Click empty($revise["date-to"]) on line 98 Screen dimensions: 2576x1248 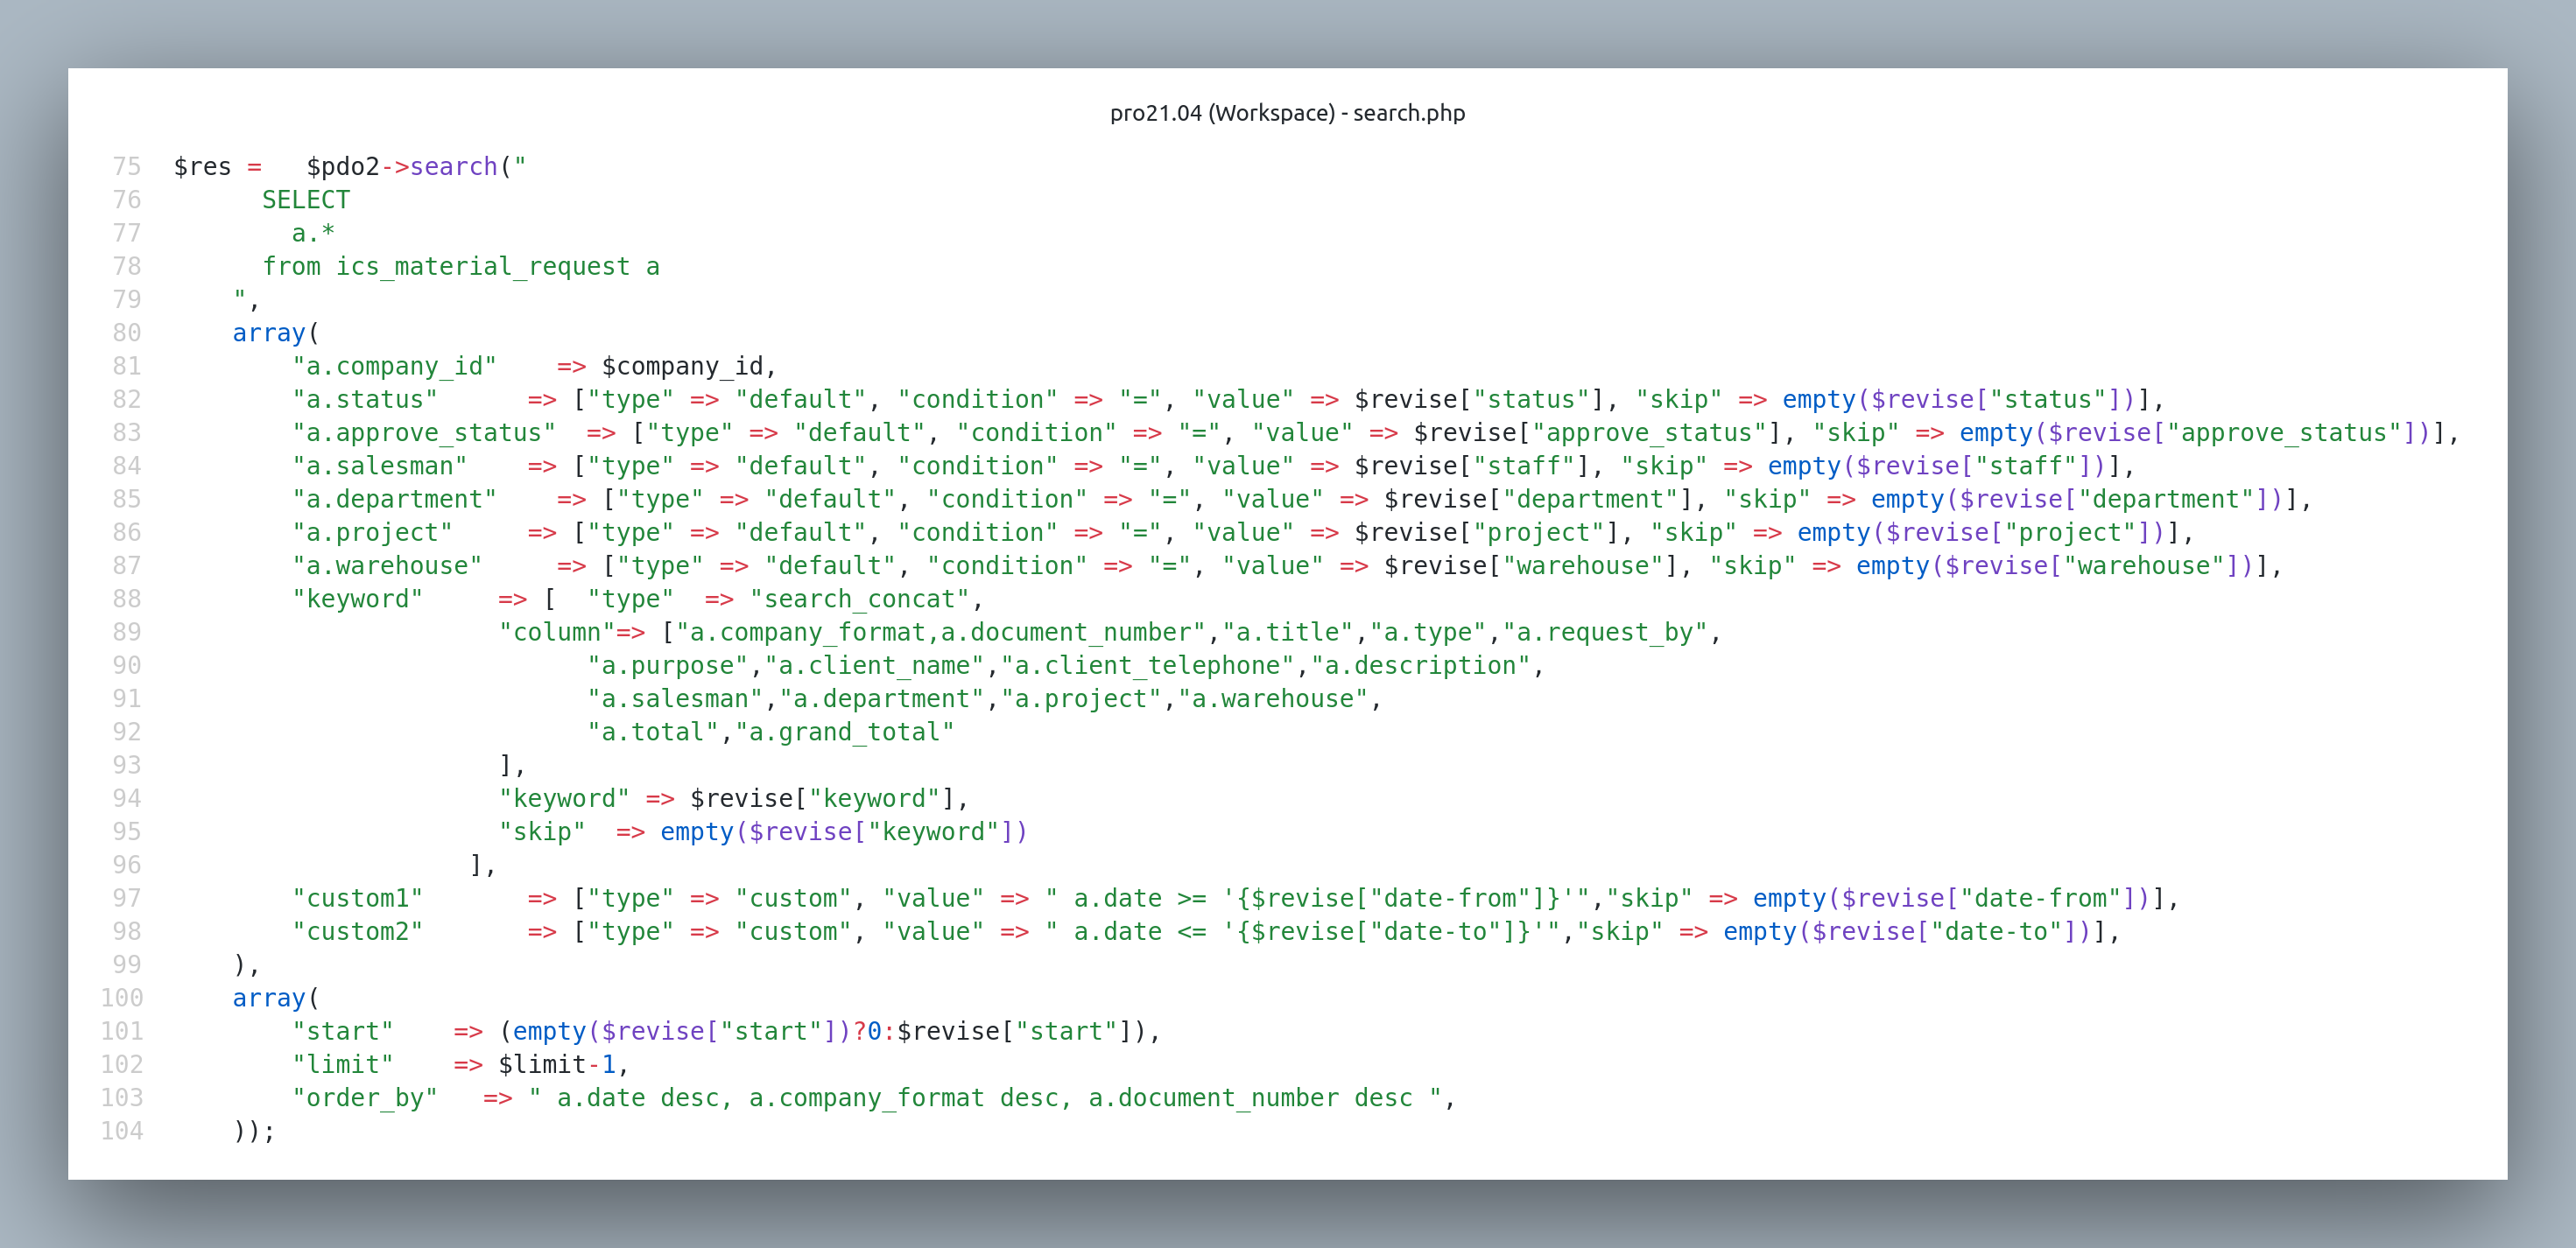point(1907,931)
